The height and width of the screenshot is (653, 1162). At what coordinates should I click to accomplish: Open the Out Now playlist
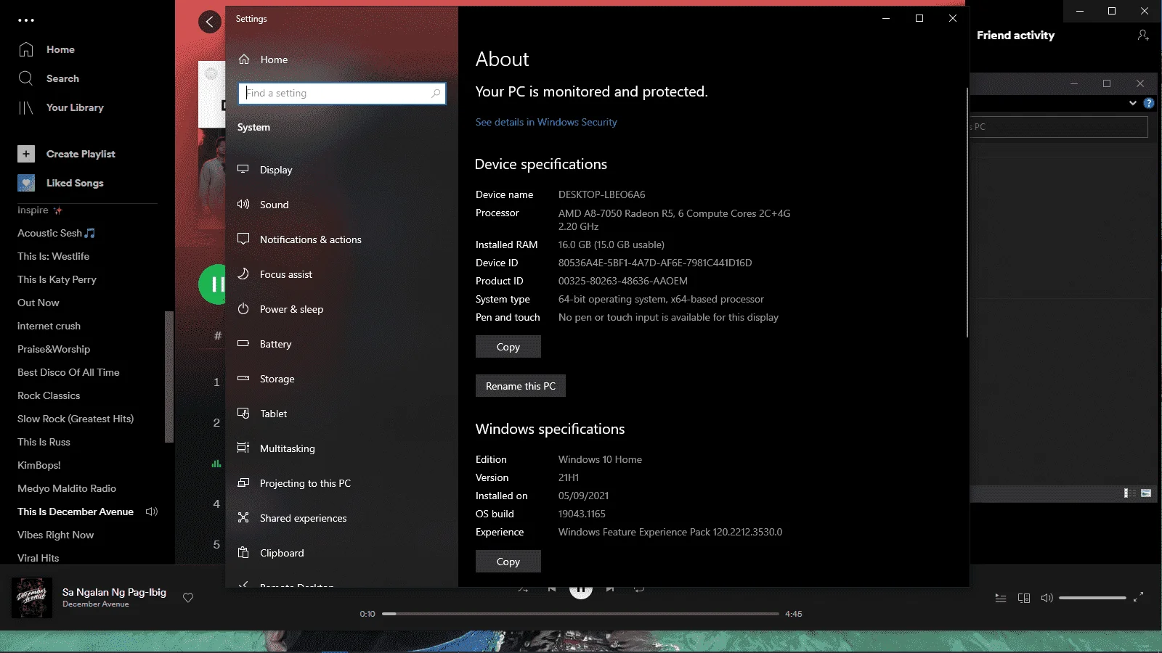pyautogui.click(x=38, y=303)
